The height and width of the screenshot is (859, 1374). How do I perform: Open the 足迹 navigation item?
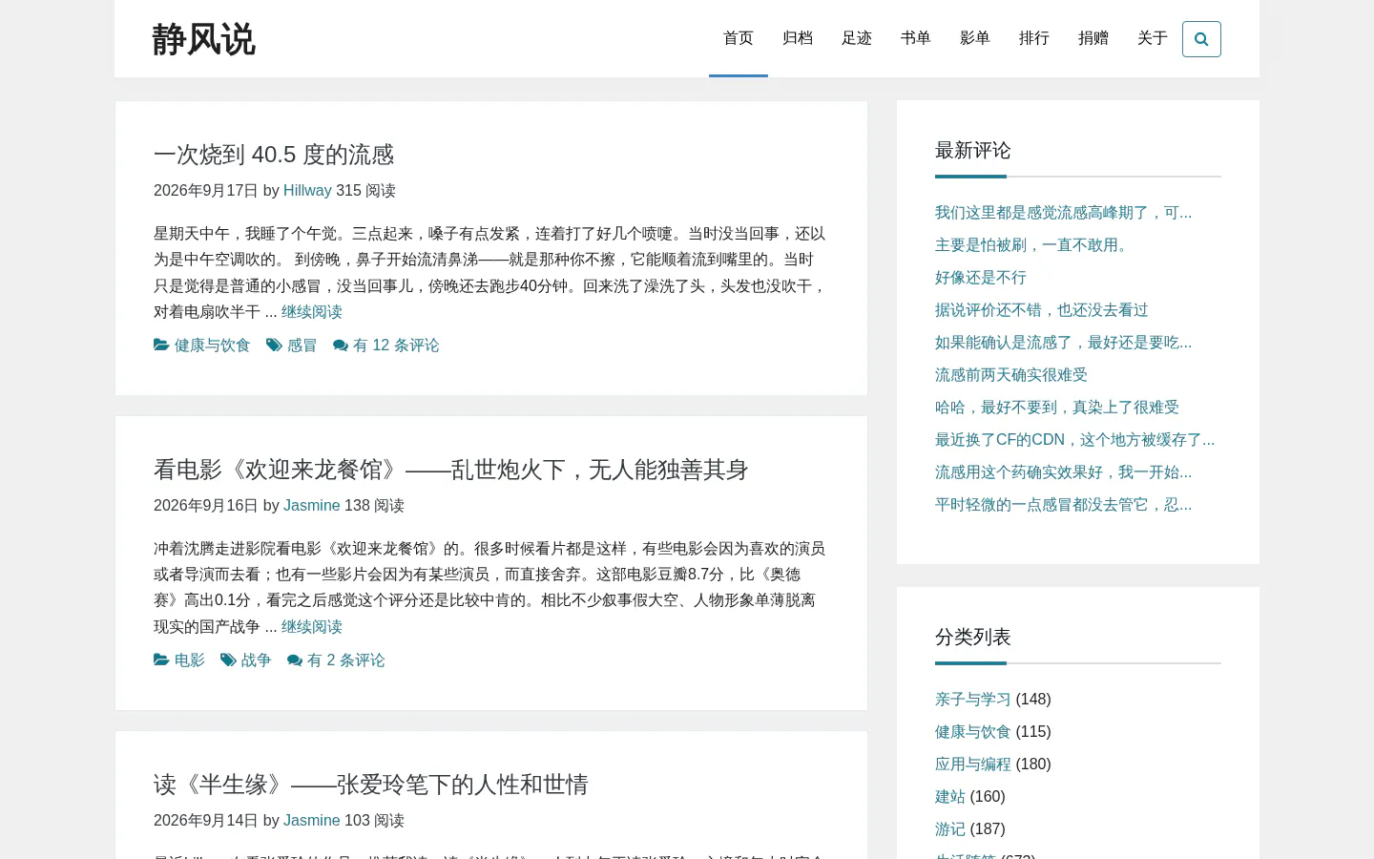point(857,38)
